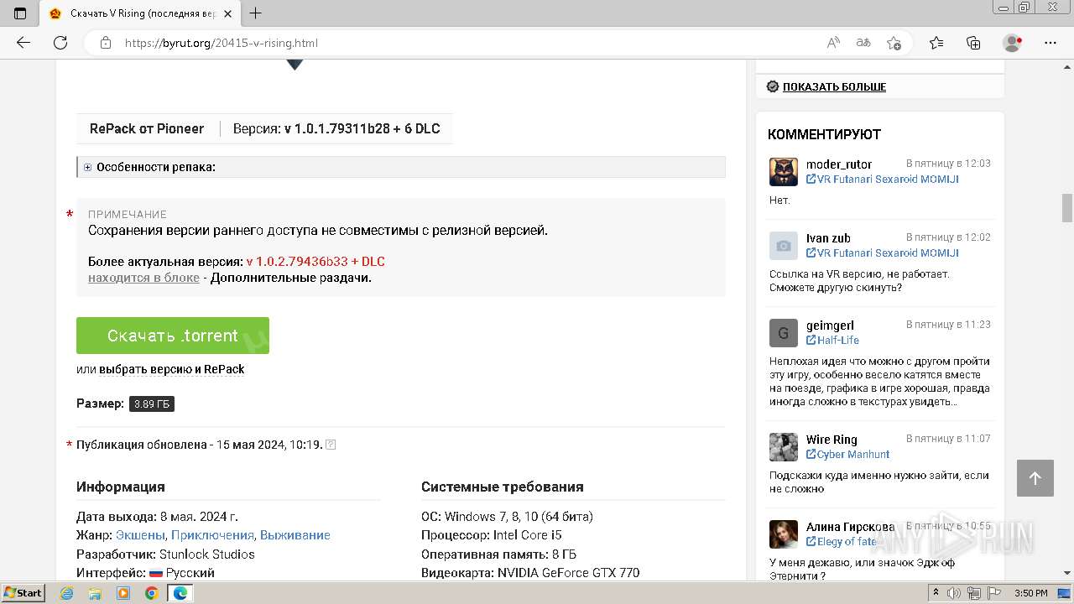
Task: Click the red v 1.0.2.79436b33 + DLC text
Action: (315, 262)
